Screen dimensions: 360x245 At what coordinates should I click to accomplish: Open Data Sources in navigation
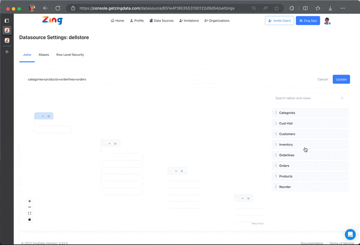(x=161, y=20)
